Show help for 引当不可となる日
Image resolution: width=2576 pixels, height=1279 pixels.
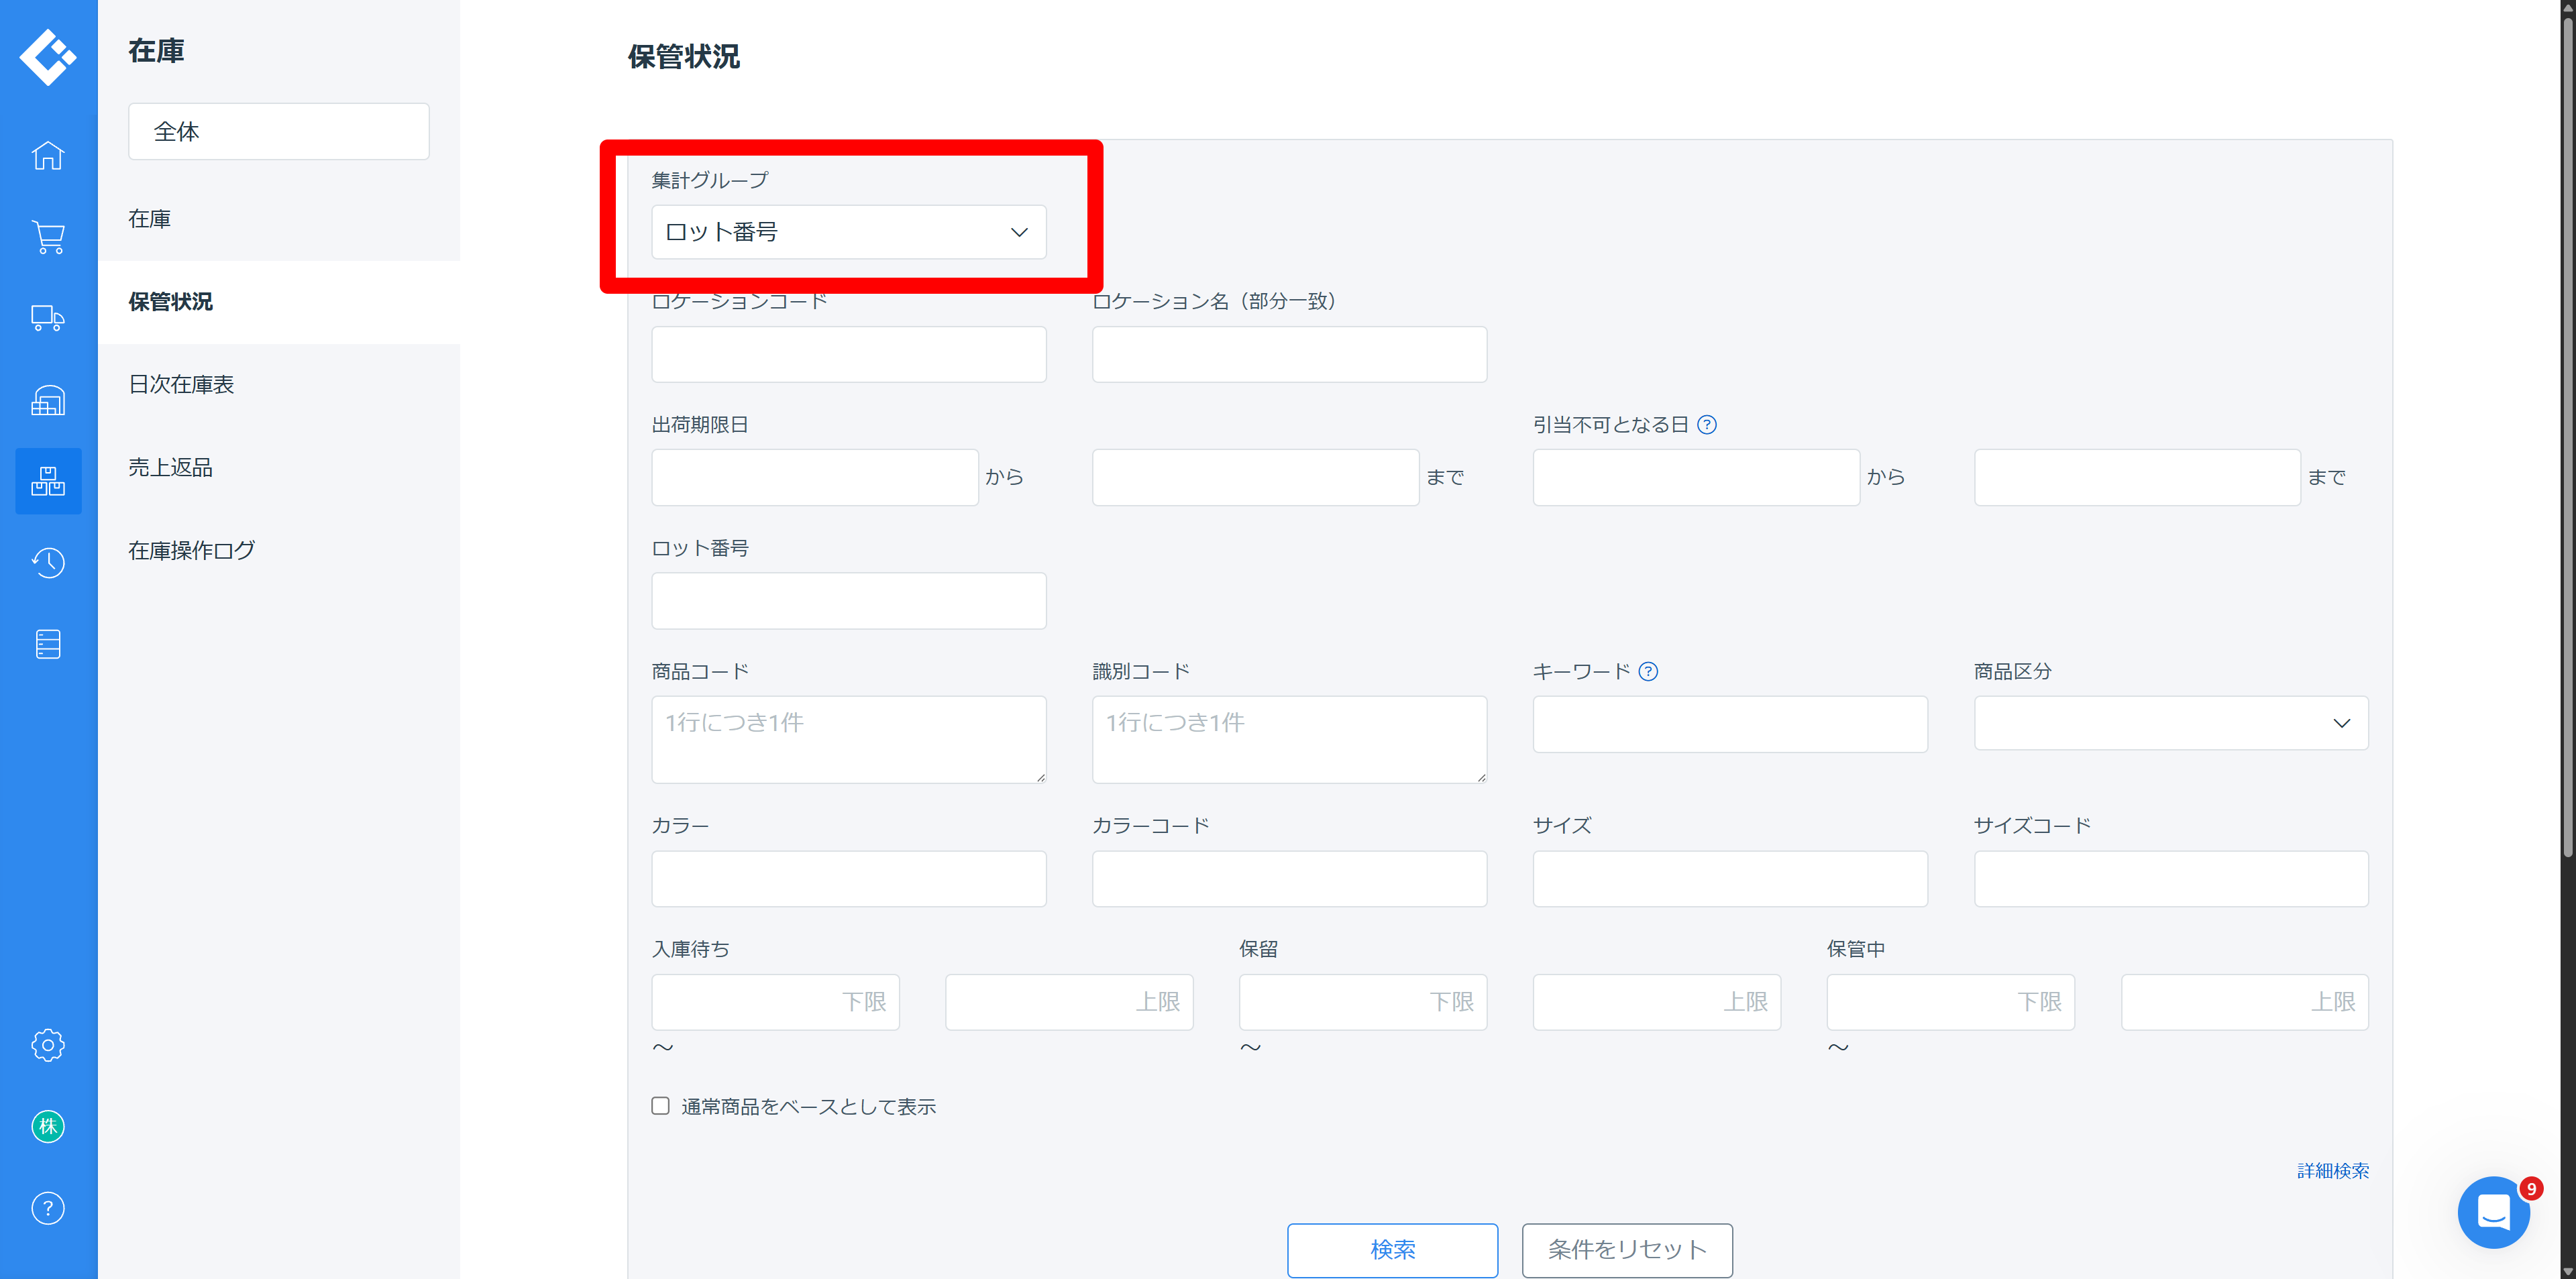1707,425
